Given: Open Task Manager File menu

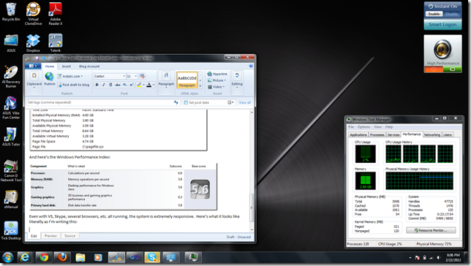Looking at the screenshot, I should [350, 127].
